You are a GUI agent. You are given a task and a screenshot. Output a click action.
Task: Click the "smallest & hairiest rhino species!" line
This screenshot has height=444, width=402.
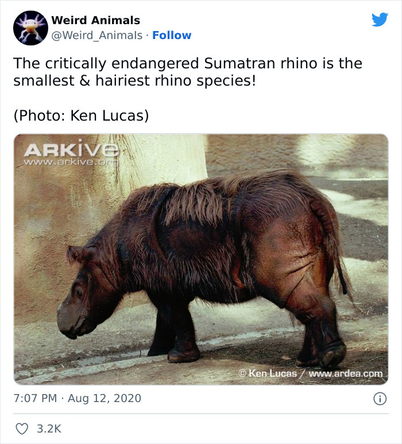click(x=134, y=80)
